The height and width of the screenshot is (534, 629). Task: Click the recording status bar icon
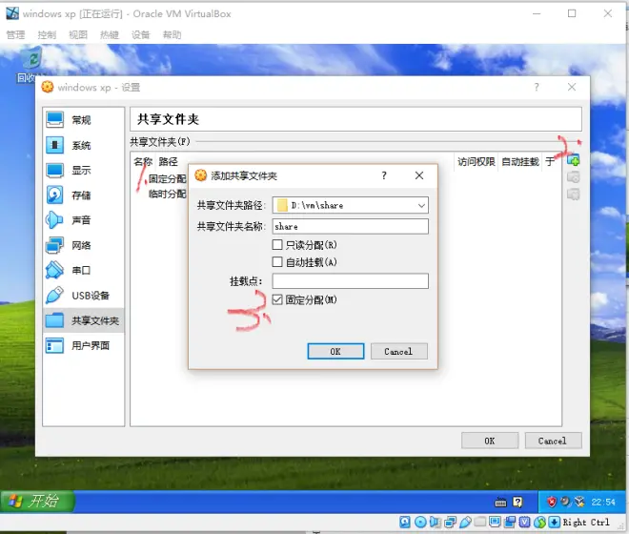(x=510, y=522)
